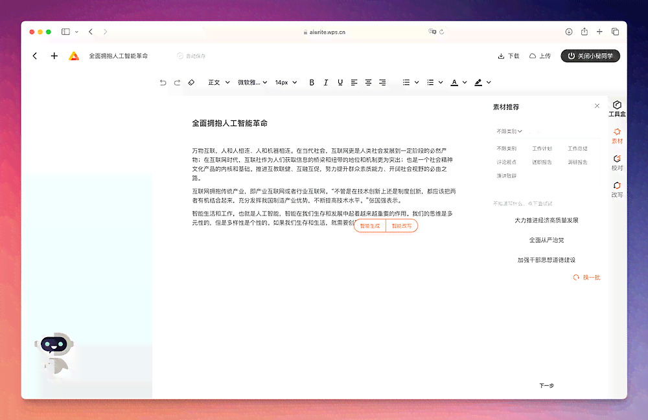Image resolution: width=648 pixels, height=420 pixels.
Task: Expand bulleted list style options
Action: click(417, 83)
